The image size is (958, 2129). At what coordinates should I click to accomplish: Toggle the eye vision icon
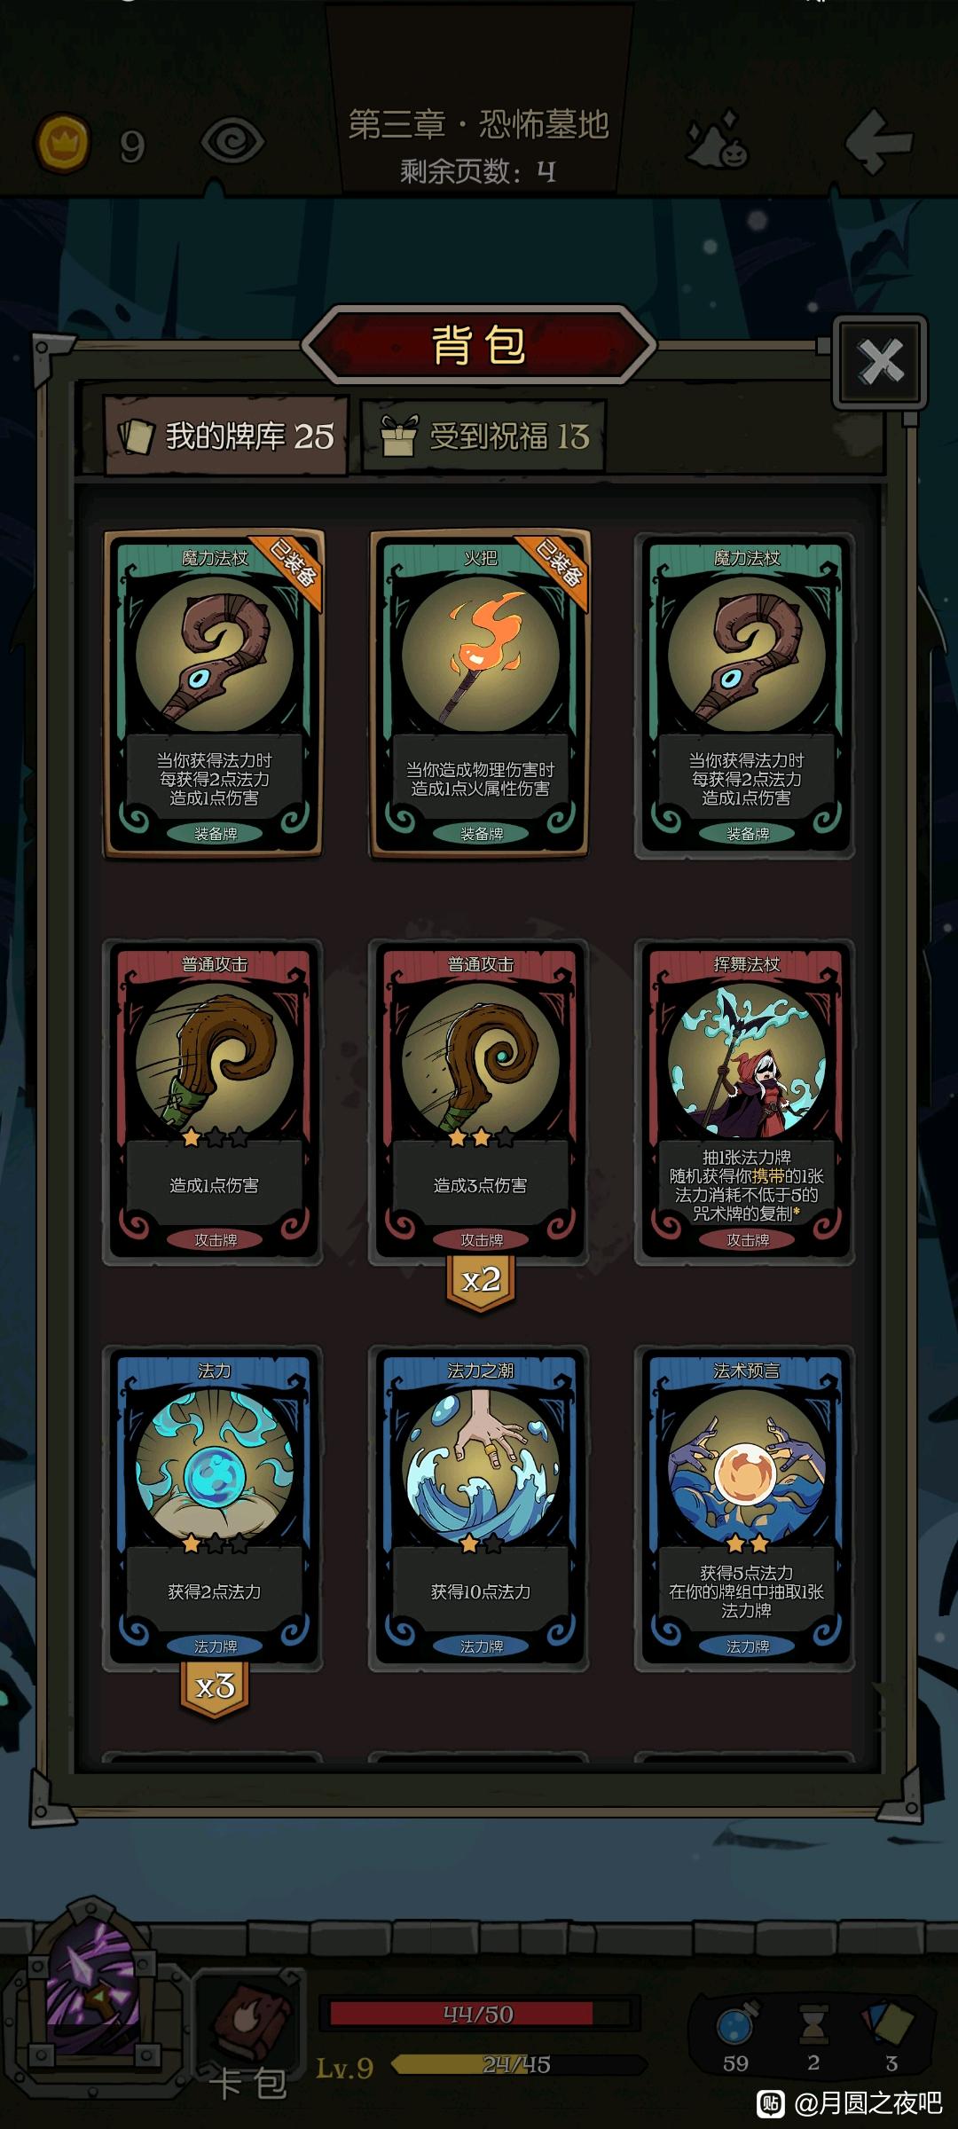pos(232,141)
